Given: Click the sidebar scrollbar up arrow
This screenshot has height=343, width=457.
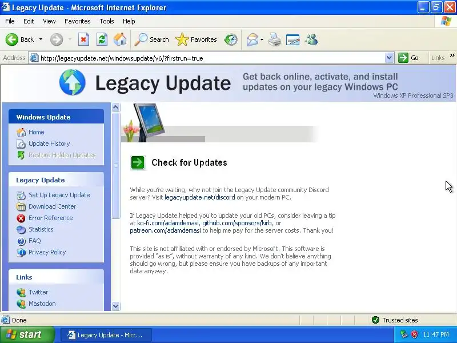Looking at the screenshot, I should [x=116, y=107].
